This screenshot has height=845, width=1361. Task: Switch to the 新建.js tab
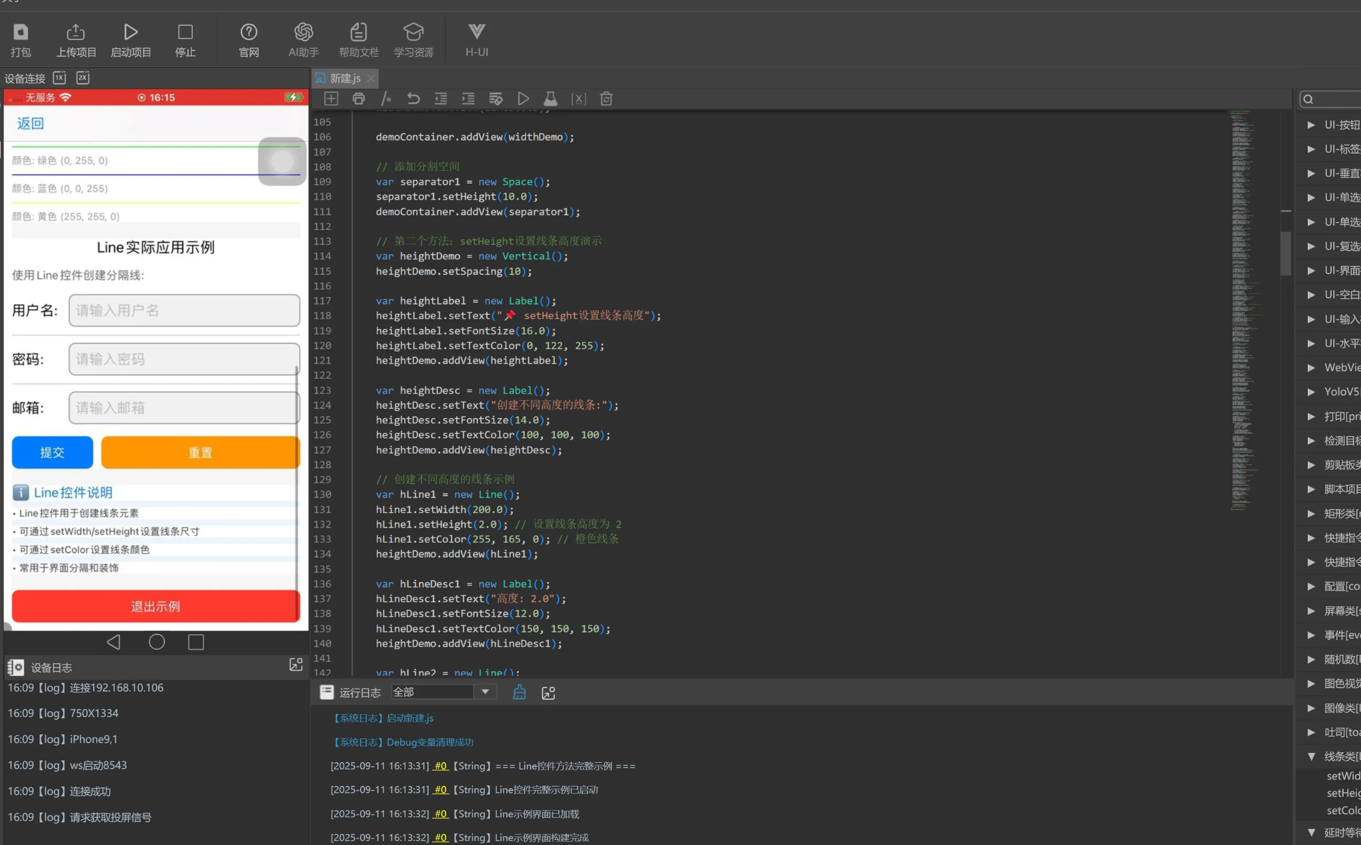point(345,78)
